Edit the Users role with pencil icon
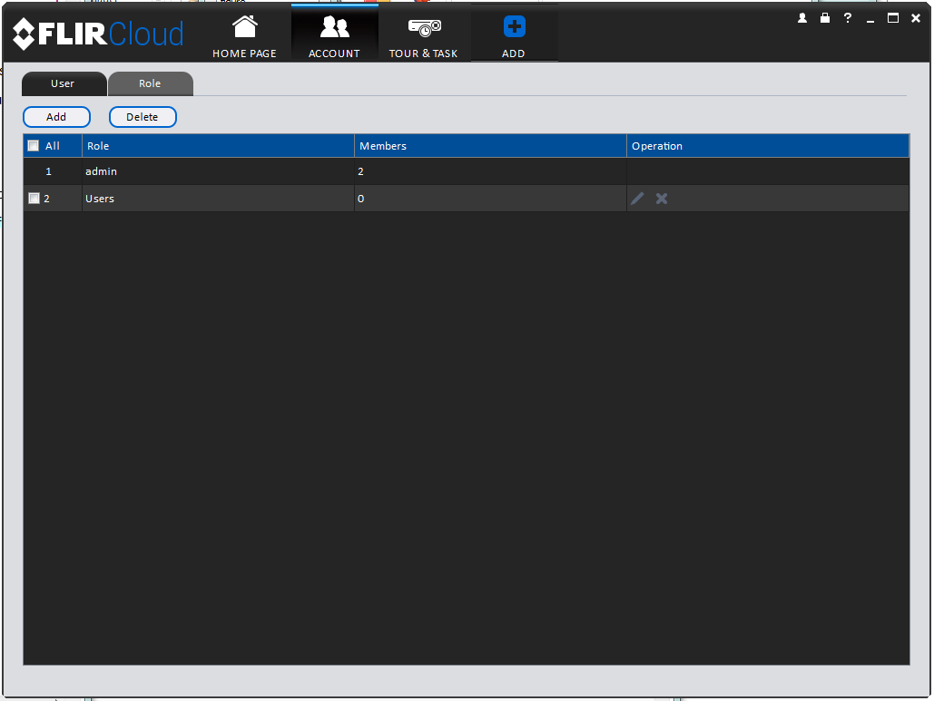The width and height of the screenshot is (934, 701). click(x=637, y=199)
